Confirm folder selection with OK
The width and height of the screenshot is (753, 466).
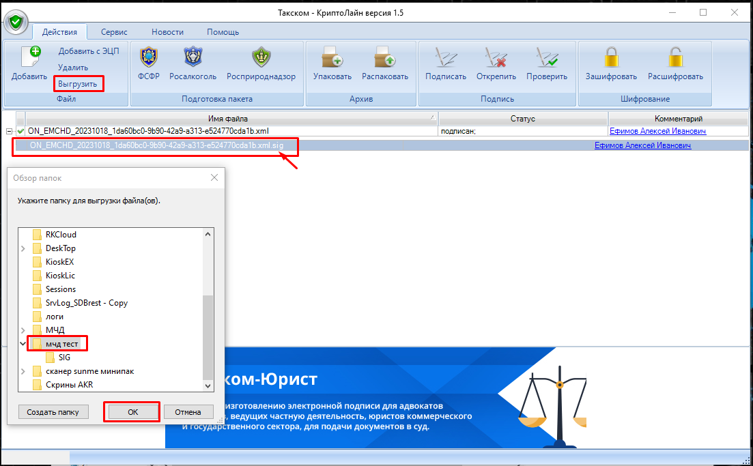133,412
